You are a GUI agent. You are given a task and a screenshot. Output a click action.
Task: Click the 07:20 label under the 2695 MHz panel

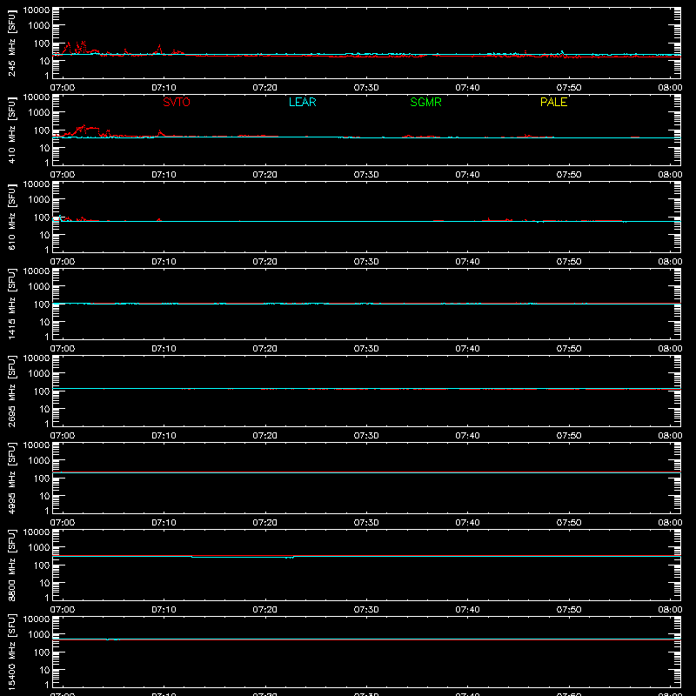[x=265, y=436]
